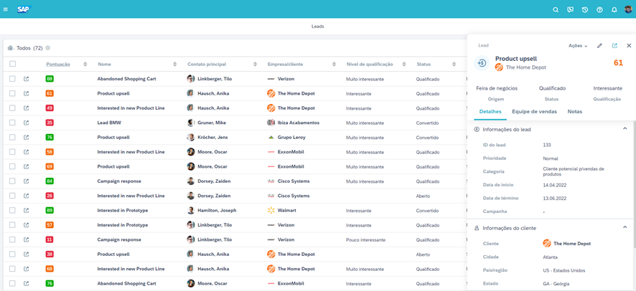
Task: Check the row with score 68
Action: (x=13, y=269)
